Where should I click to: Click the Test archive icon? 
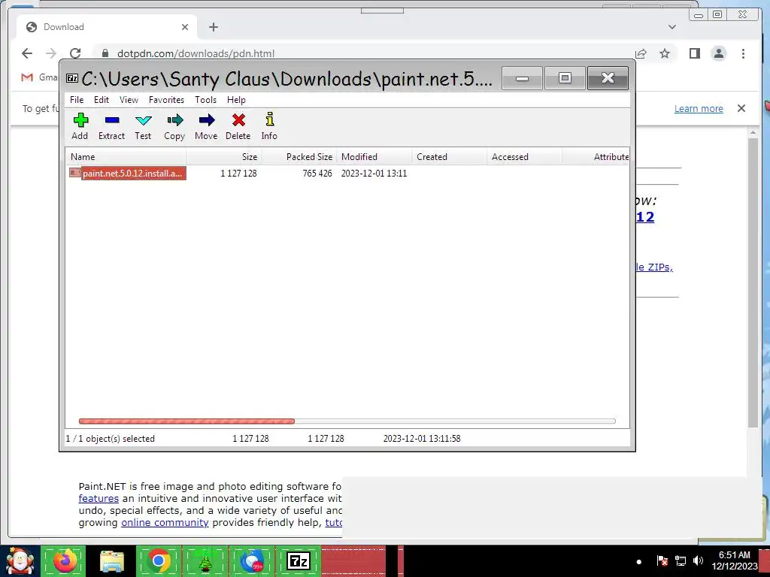(x=143, y=126)
